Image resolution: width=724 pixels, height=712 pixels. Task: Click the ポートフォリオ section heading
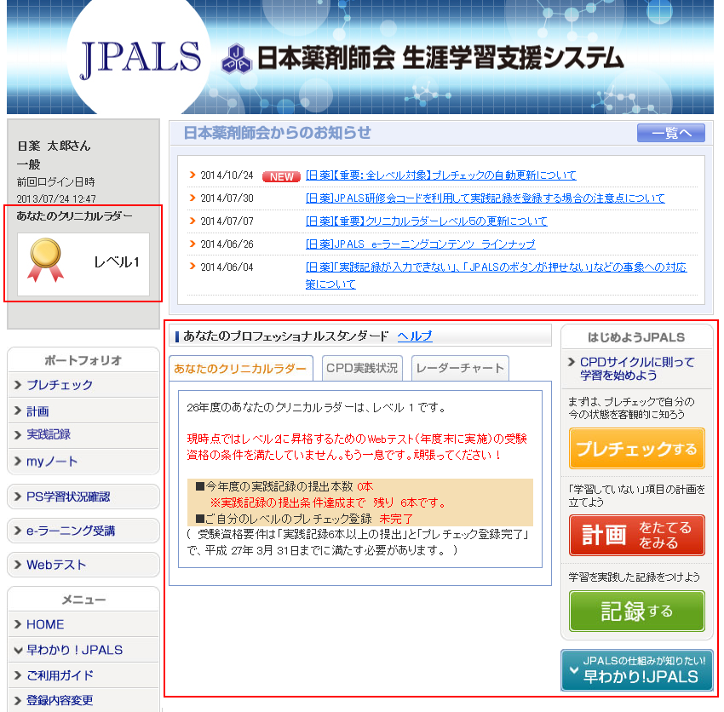[x=83, y=360]
